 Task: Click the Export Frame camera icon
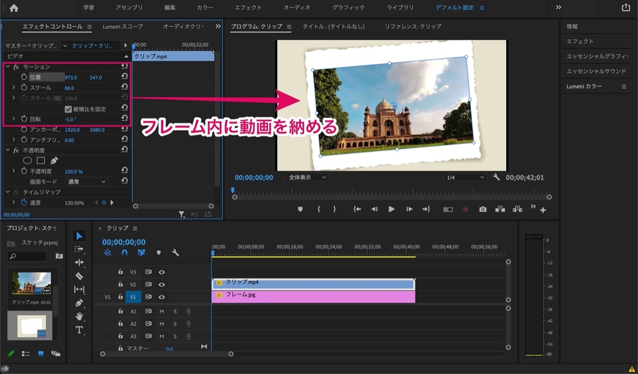pyautogui.click(x=483, y=209)
